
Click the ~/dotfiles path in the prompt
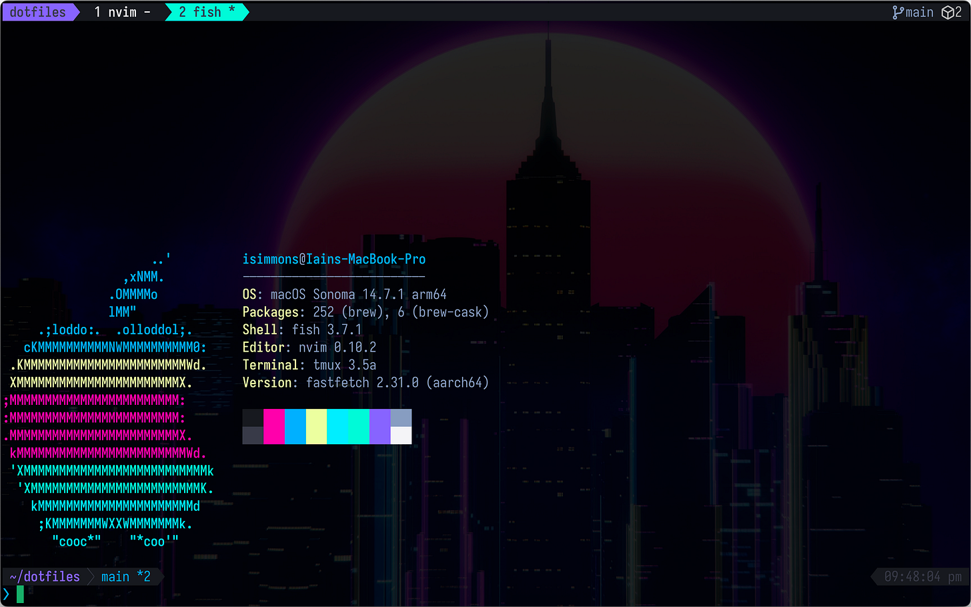45,577
